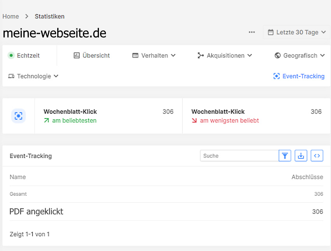The image size is (331, 251).
Task: Expand the Verhalten dropdown
Action: point(154,55)
